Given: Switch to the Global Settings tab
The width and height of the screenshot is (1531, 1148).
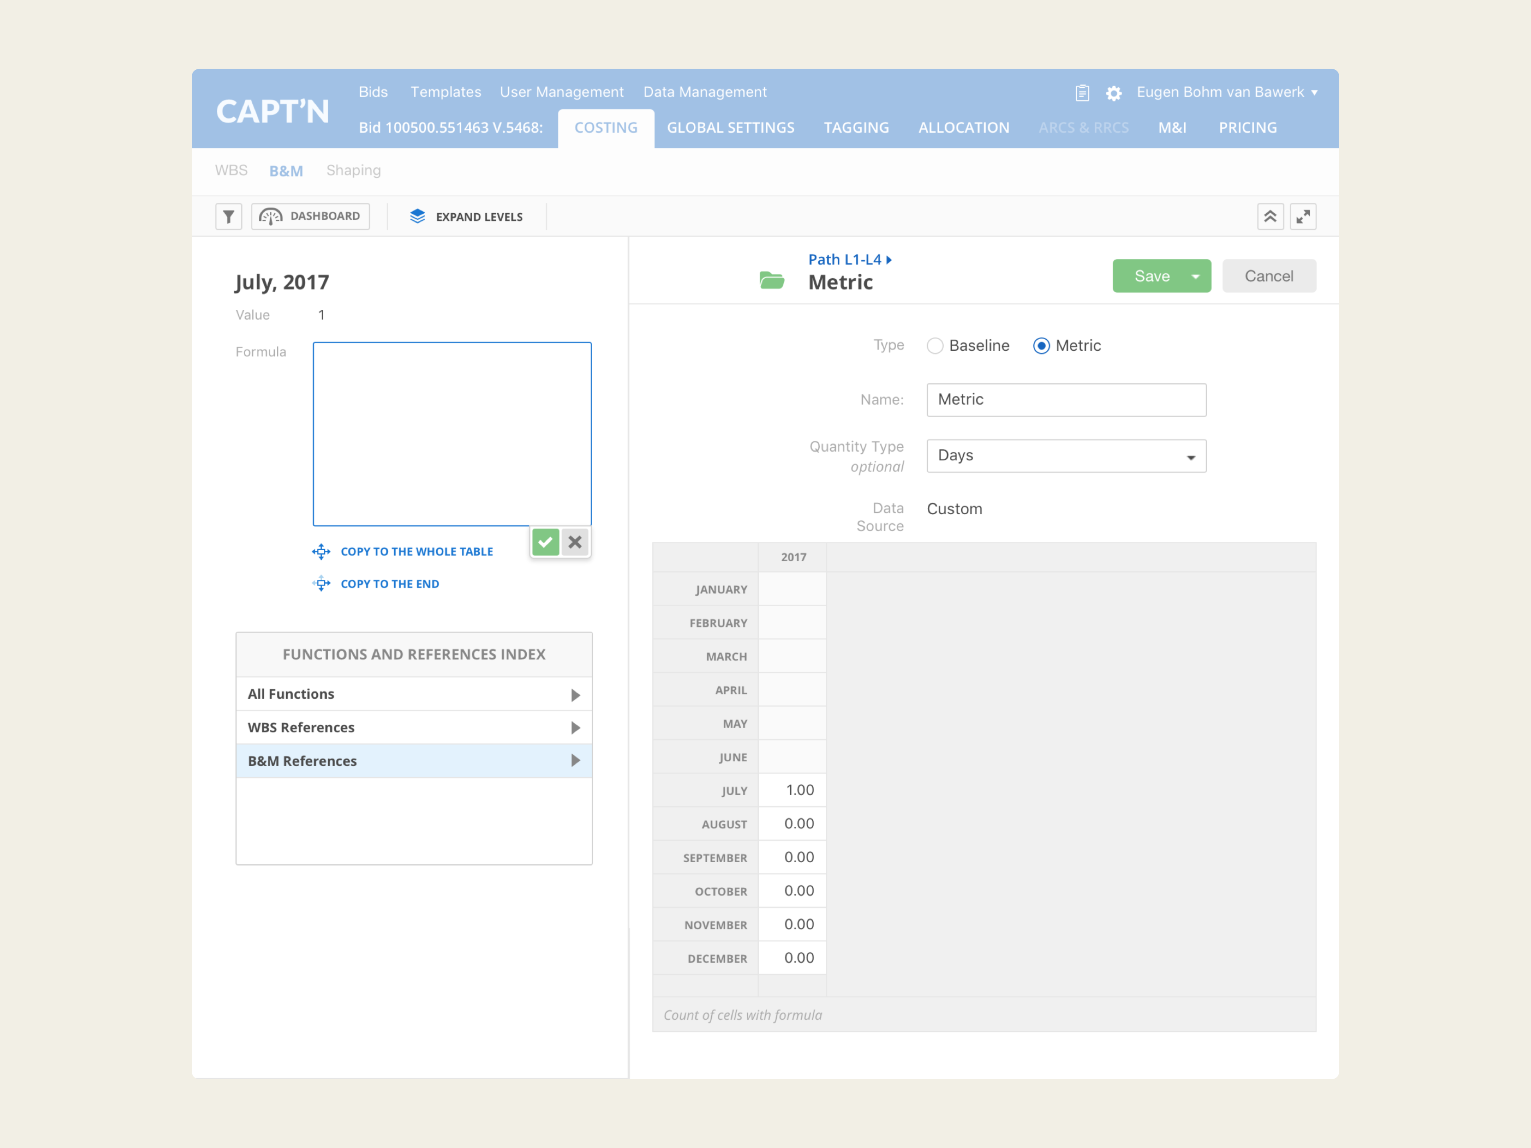Looking at the screenshot, I should [730, 128].
